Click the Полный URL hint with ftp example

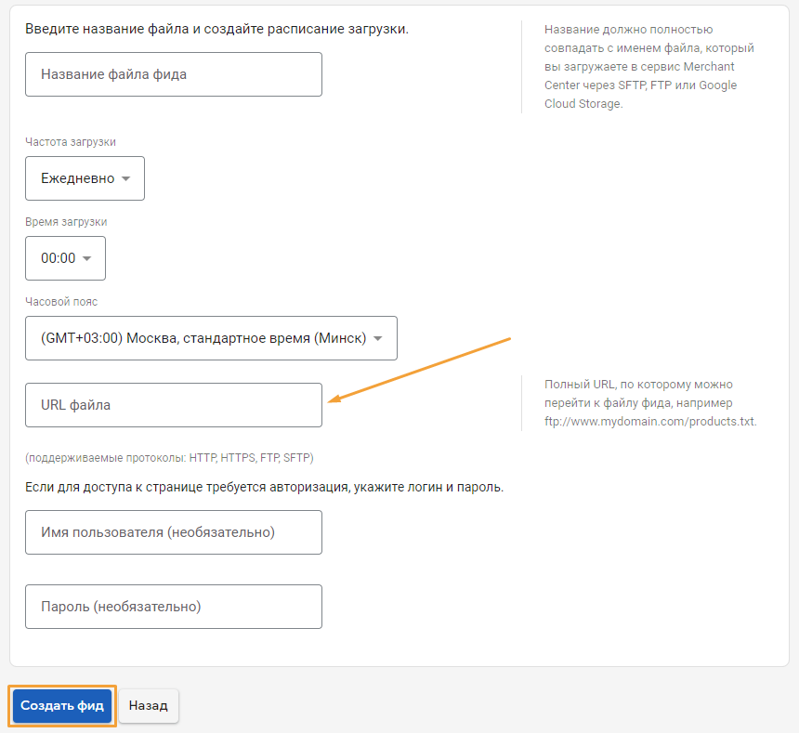(x=650, y=403)
